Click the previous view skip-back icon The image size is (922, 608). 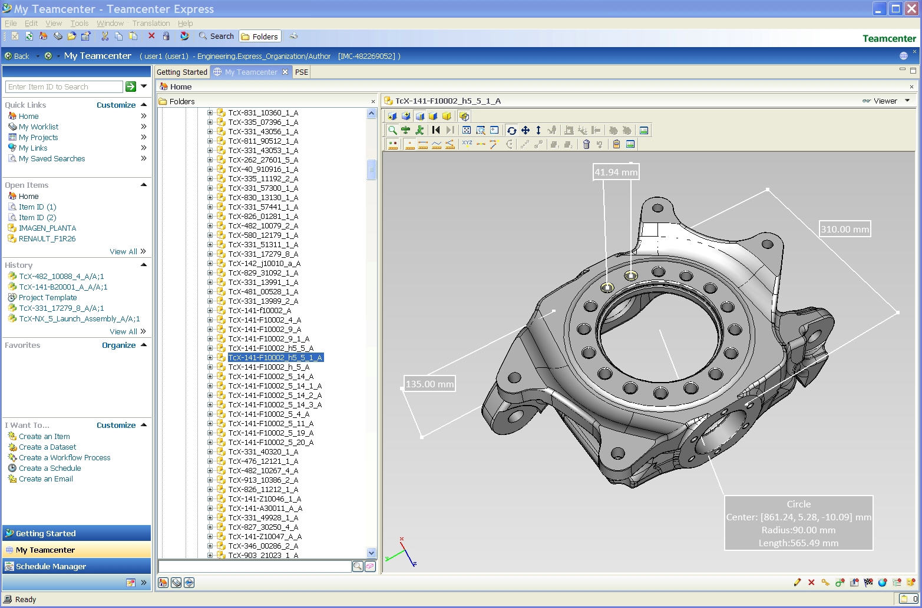pos(436,130)
